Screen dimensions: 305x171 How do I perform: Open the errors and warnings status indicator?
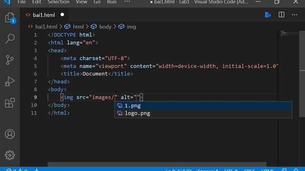pos(17,170)
